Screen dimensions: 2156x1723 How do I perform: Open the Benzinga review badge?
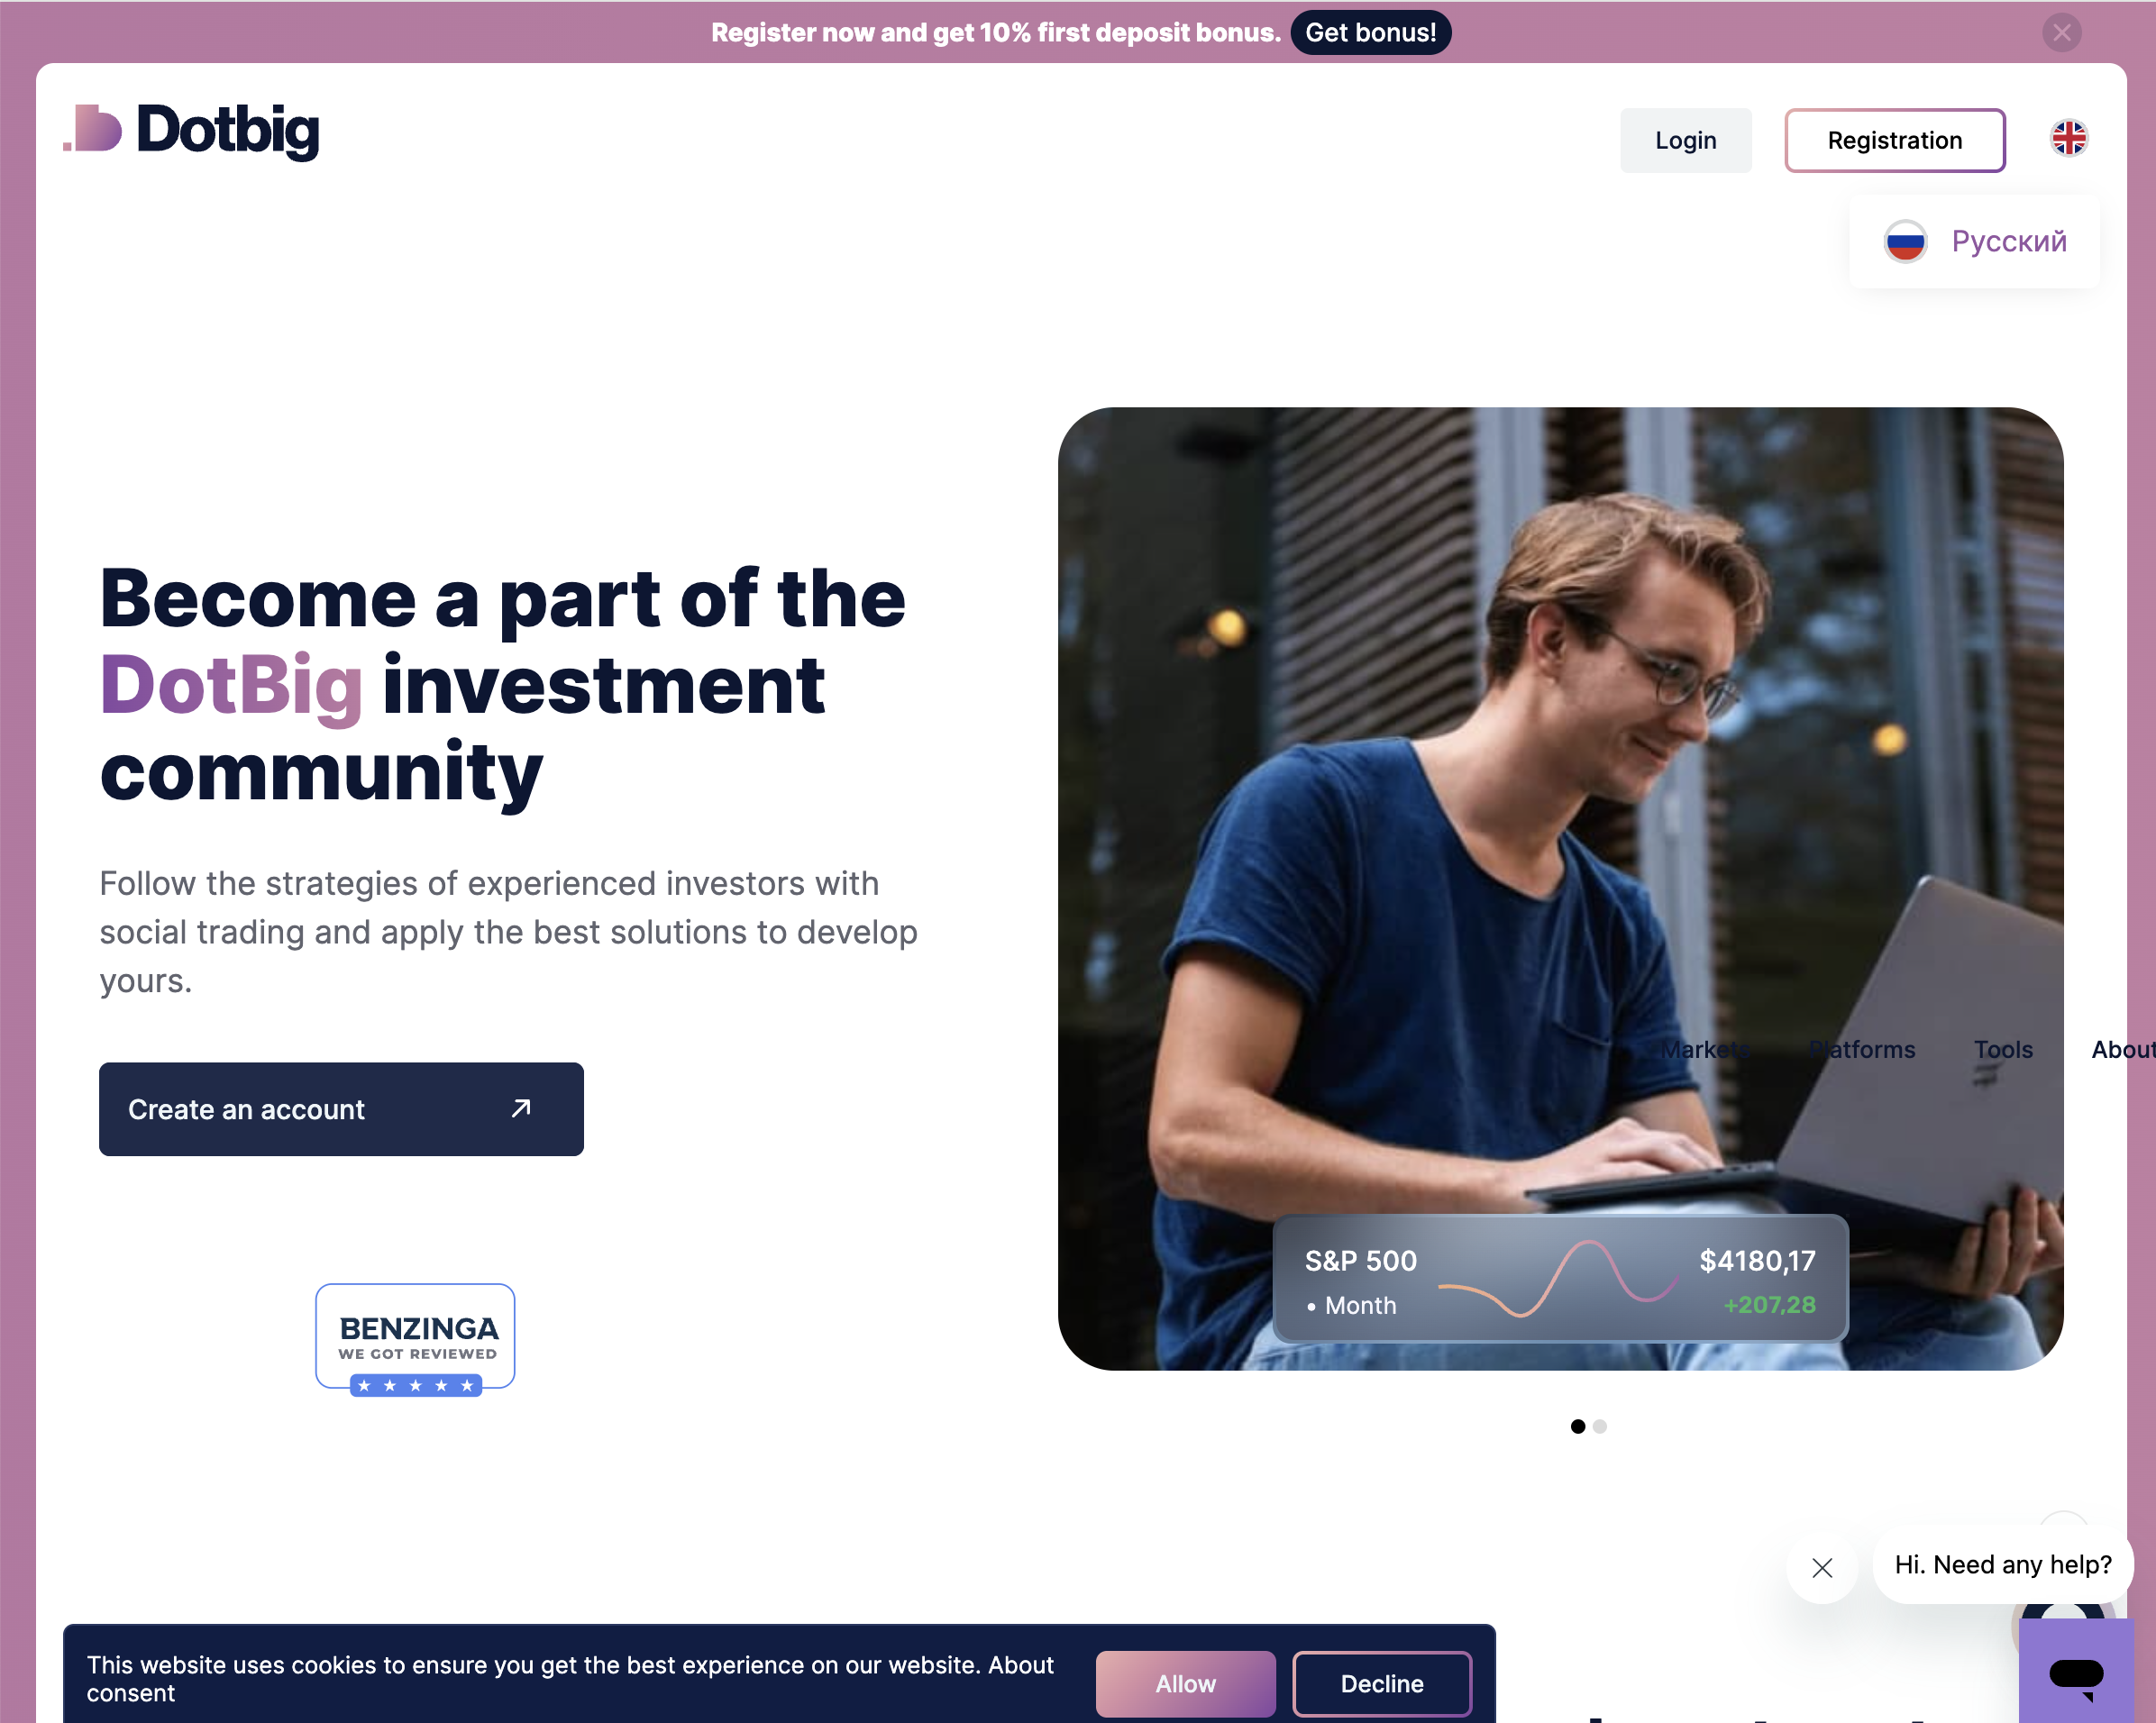[416, 1339]
